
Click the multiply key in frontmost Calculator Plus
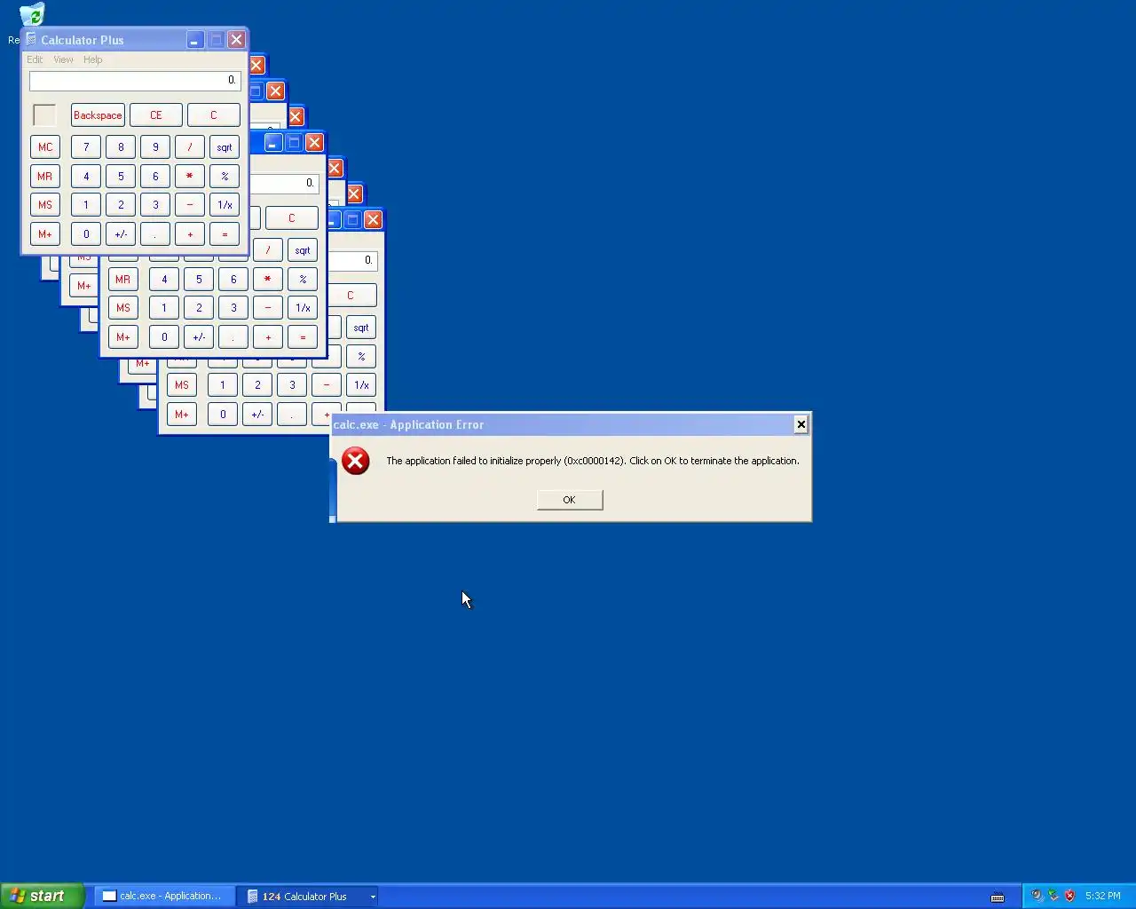click(190, 177)
